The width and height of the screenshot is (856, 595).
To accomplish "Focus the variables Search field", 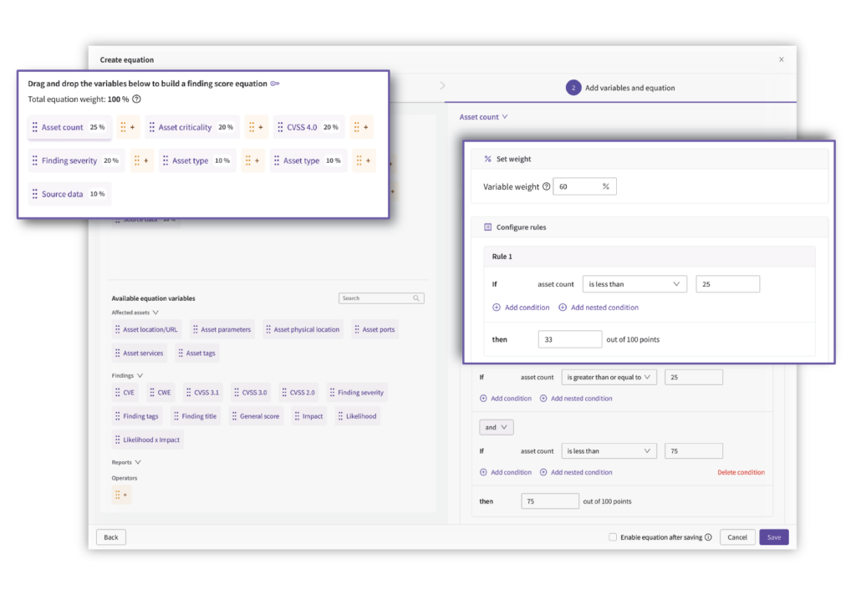I will click(x=381, y=298).
